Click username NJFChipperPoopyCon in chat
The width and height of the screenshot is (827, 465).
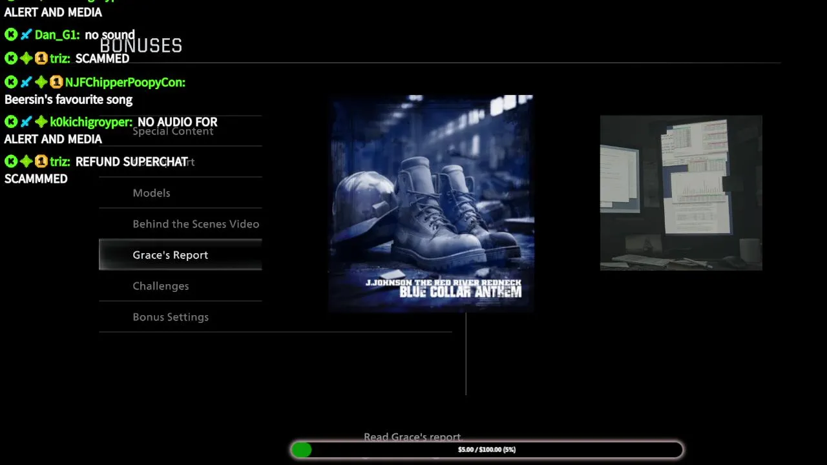coord(125,82)
